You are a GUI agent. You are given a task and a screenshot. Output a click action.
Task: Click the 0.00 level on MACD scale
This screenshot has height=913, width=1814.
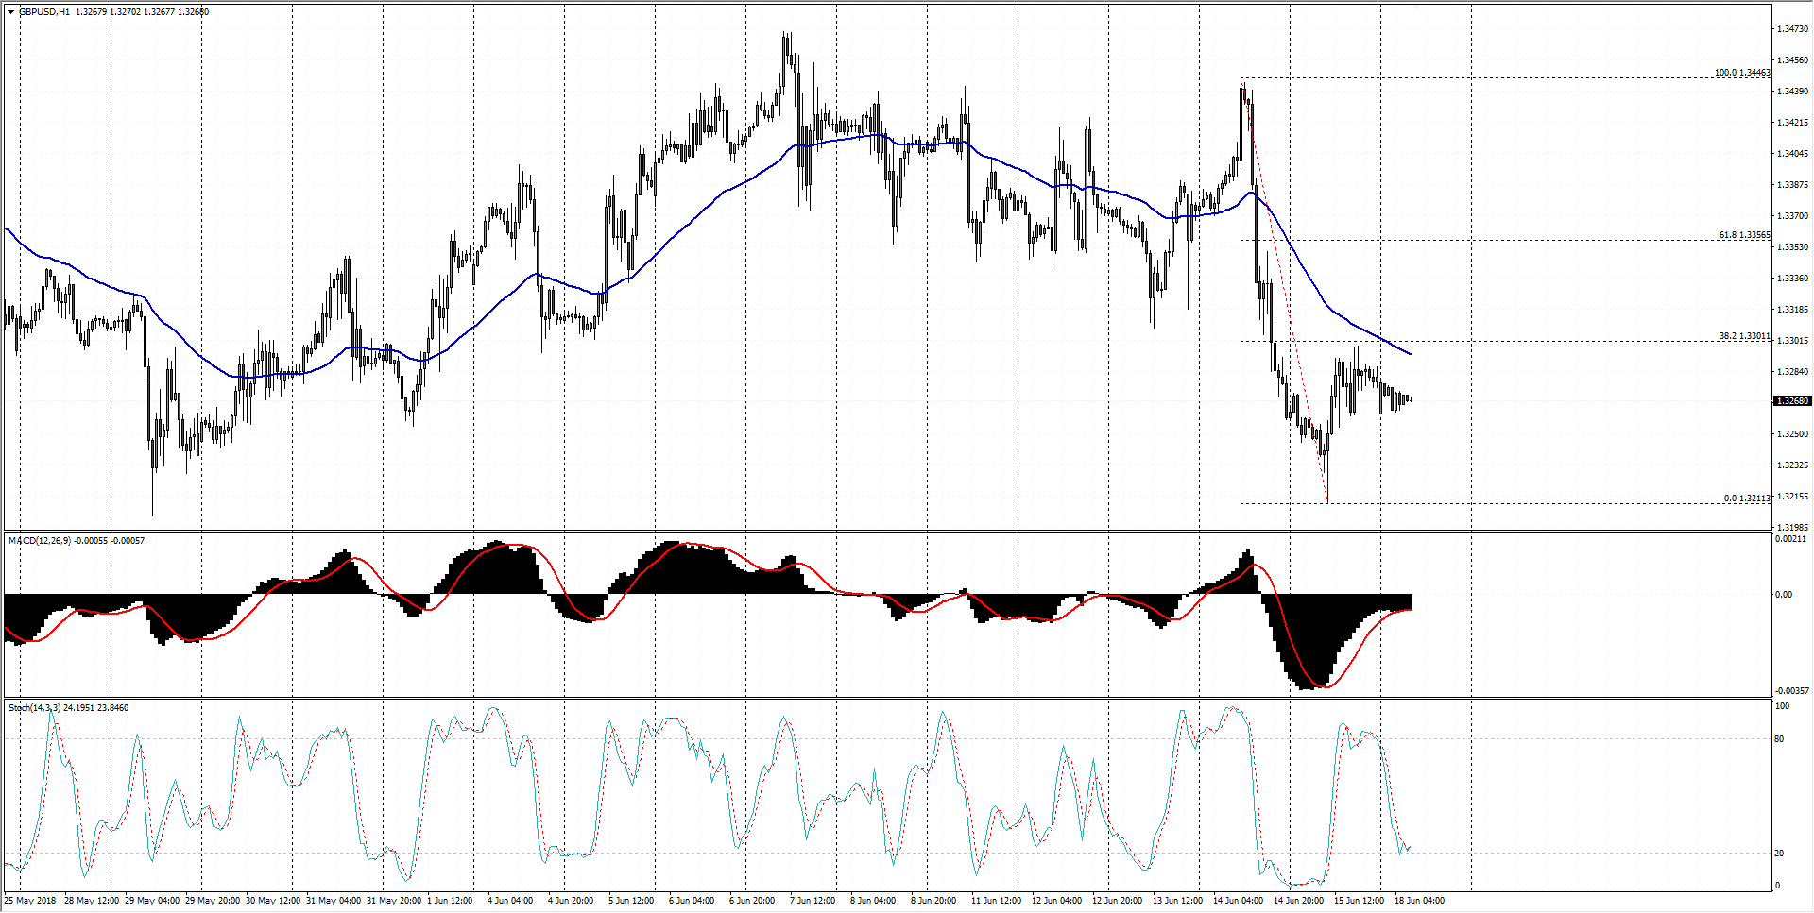[1783, 595]
